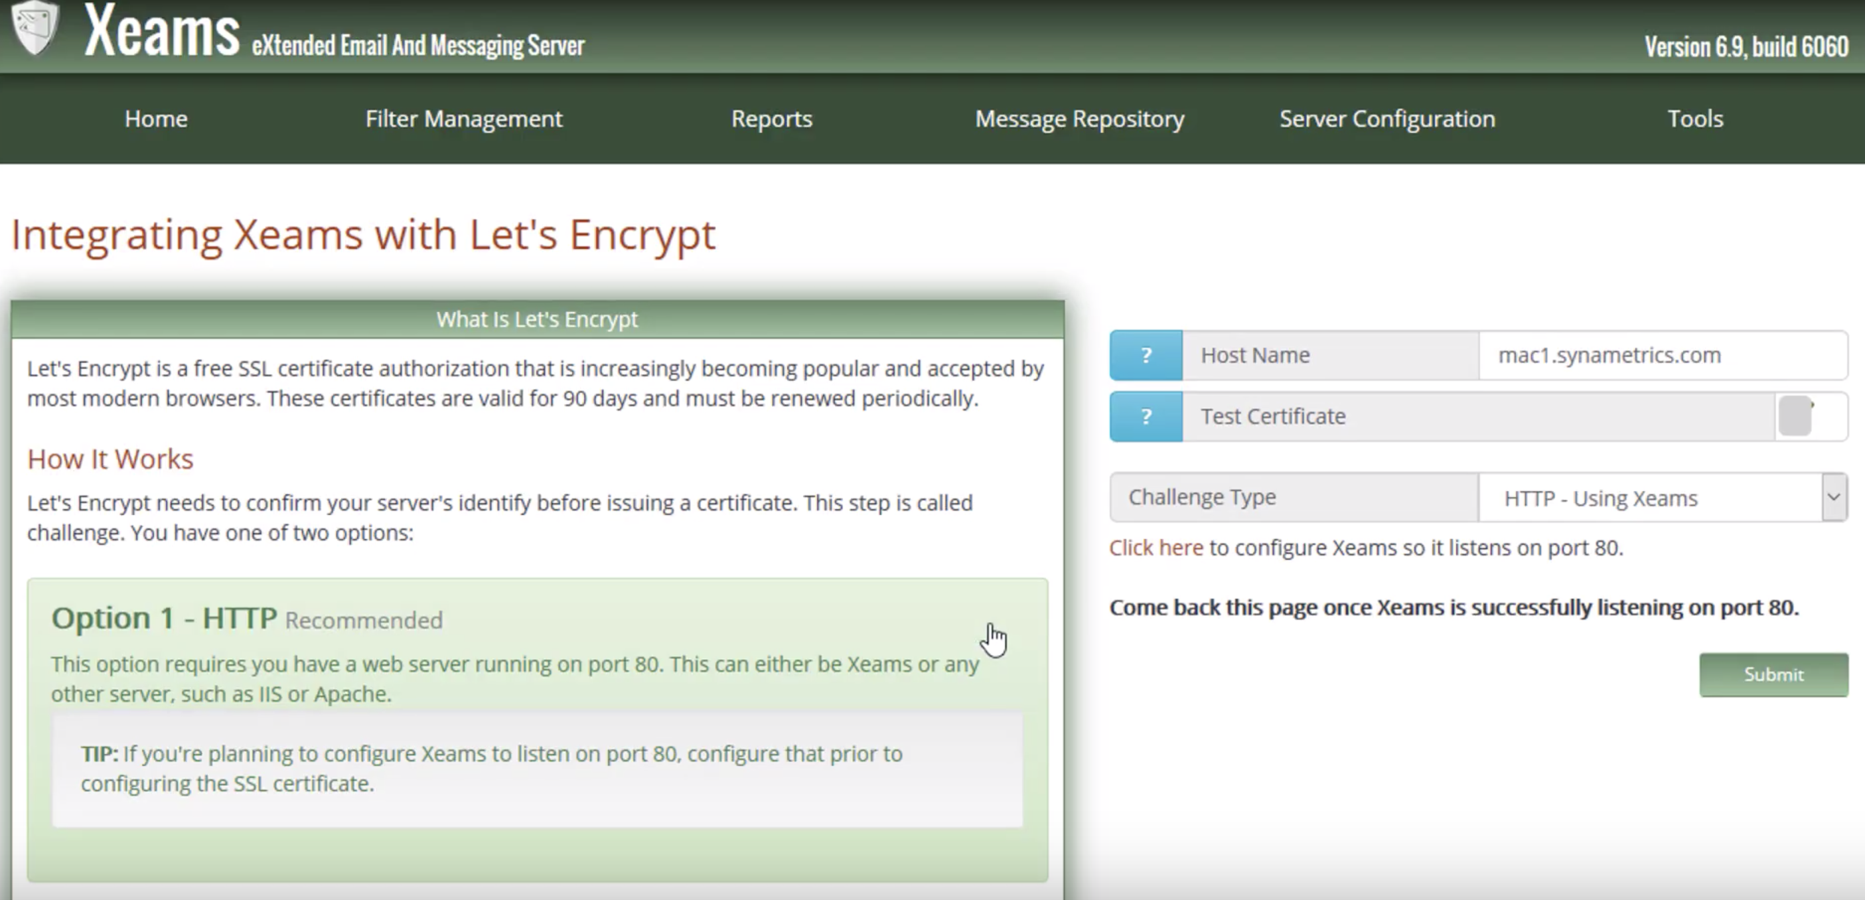Go to Home menu

pos(156,119)
